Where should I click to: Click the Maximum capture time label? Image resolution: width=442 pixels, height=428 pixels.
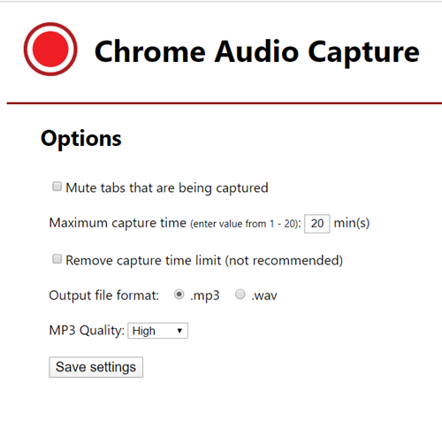coord(118,223)
